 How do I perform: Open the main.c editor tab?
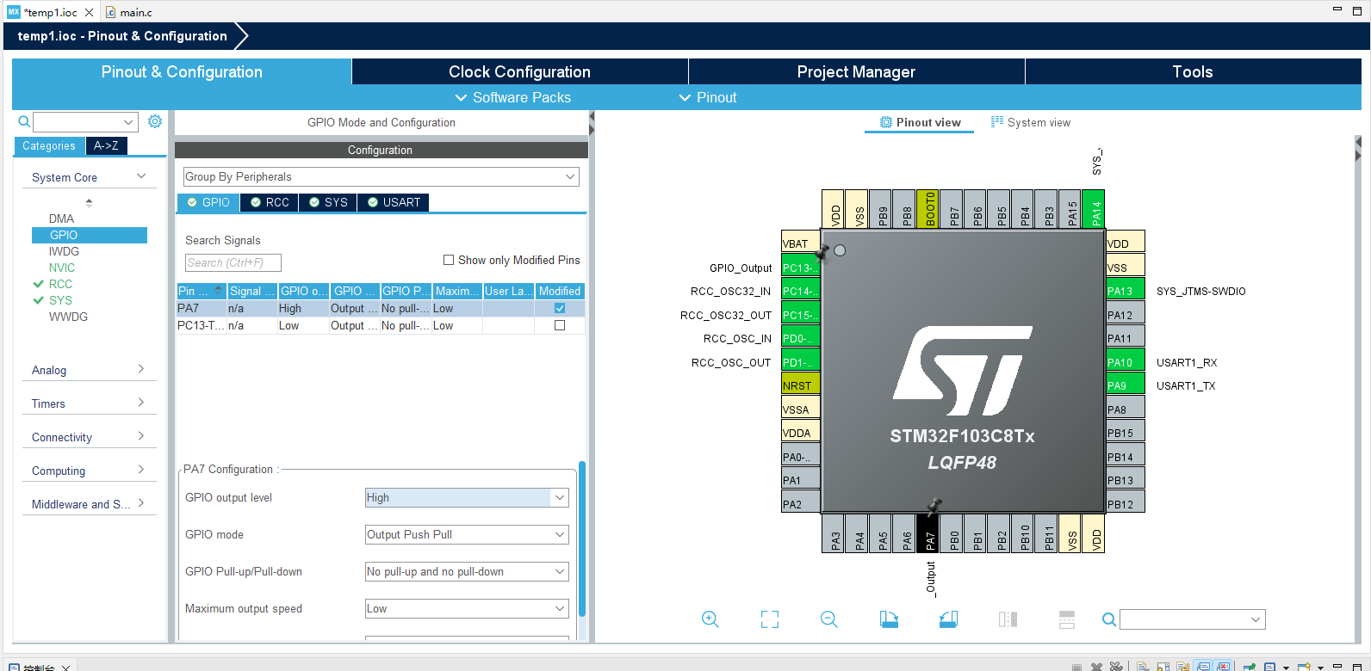coord(129,12)
